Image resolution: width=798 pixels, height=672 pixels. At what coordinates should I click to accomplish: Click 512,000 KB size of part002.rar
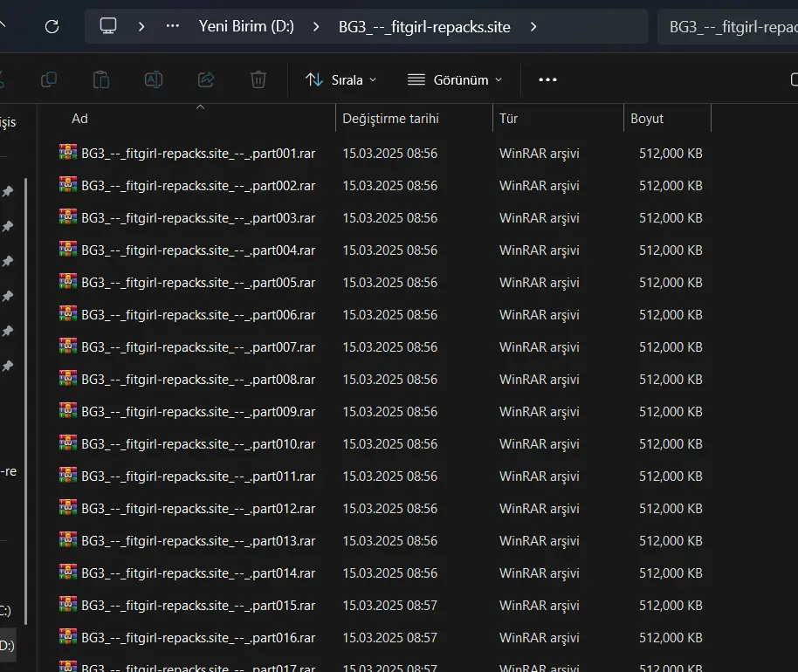coord(671,186)
